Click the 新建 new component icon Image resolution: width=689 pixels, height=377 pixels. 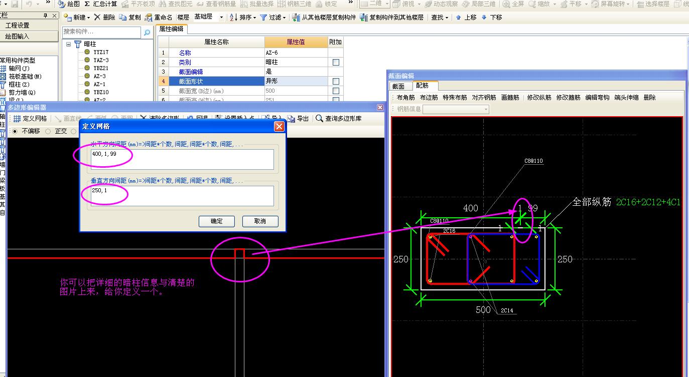click(68, 18)
